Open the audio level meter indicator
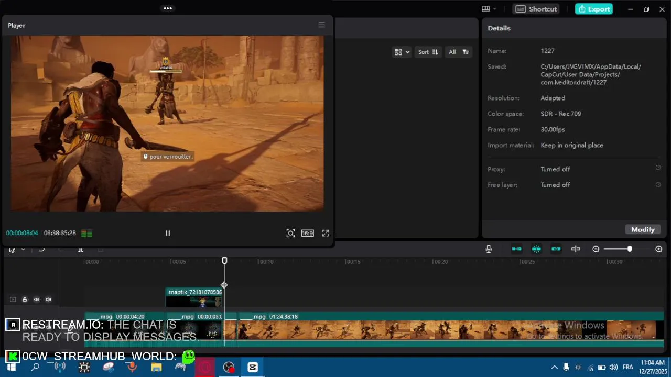Screen dimensions: 671x377 pos(87,234)
